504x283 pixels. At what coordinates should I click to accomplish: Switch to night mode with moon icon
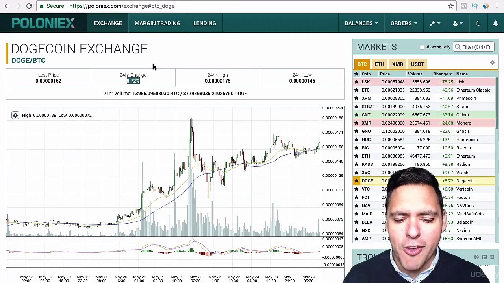478,23
